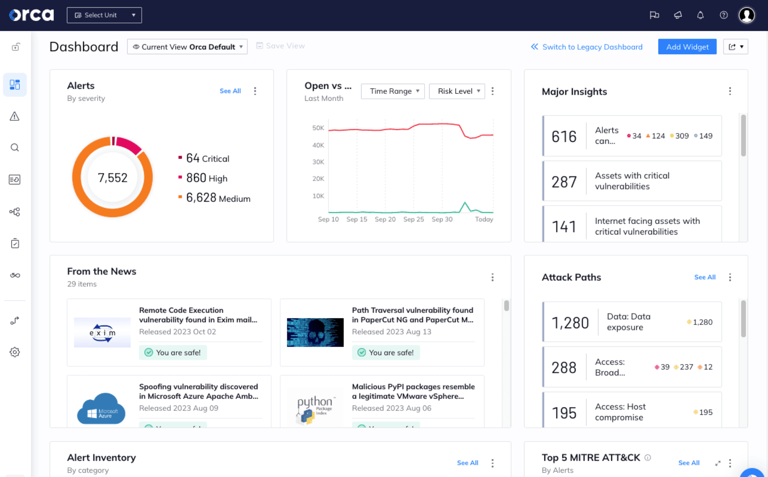768x477 pixels.
Task: Open the Major Insights three-dot menu
Action: pos(730,91)
